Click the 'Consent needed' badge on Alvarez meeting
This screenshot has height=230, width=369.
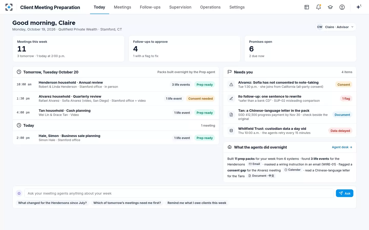coord(201,99)
